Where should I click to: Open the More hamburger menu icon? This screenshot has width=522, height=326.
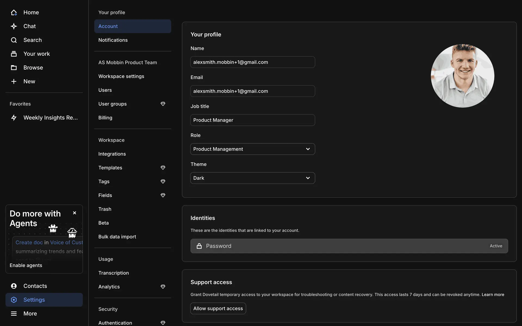click(x=14, y=314)
